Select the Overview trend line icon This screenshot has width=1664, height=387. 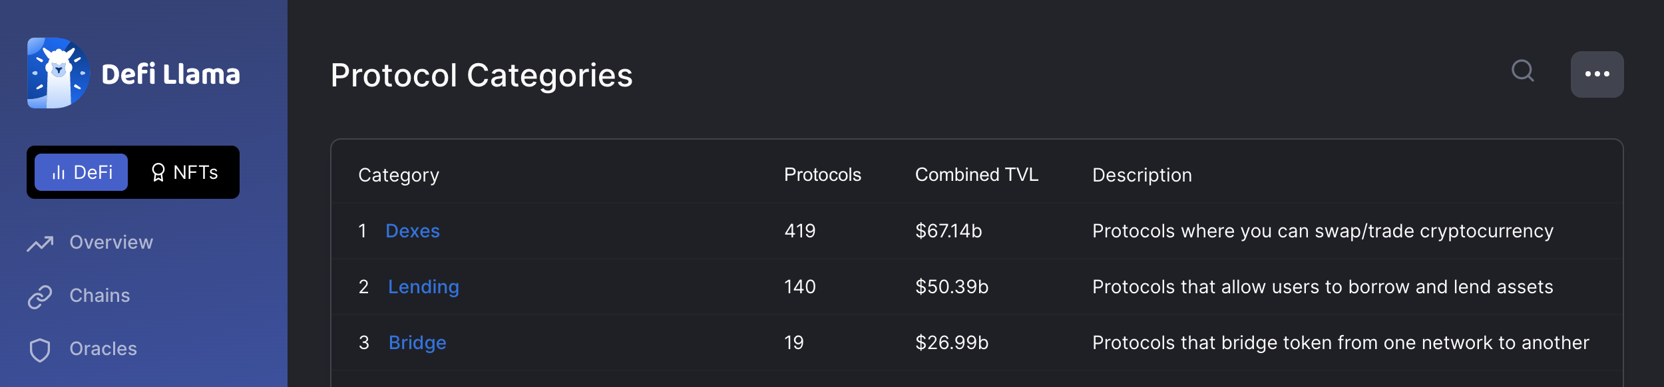[40, 243]
